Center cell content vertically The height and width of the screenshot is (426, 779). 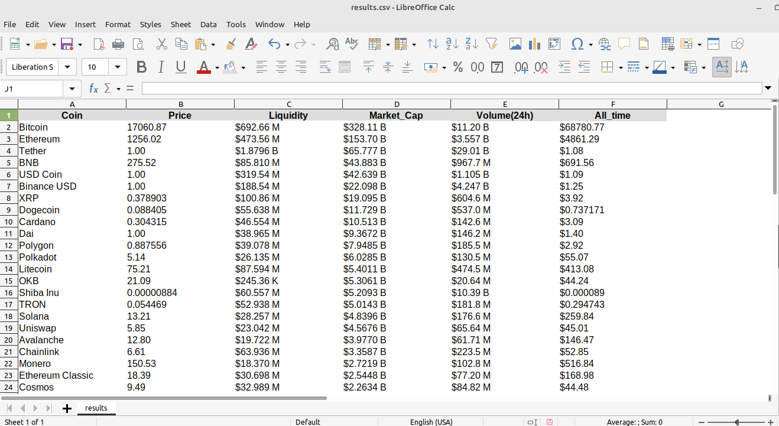point(388,67)
